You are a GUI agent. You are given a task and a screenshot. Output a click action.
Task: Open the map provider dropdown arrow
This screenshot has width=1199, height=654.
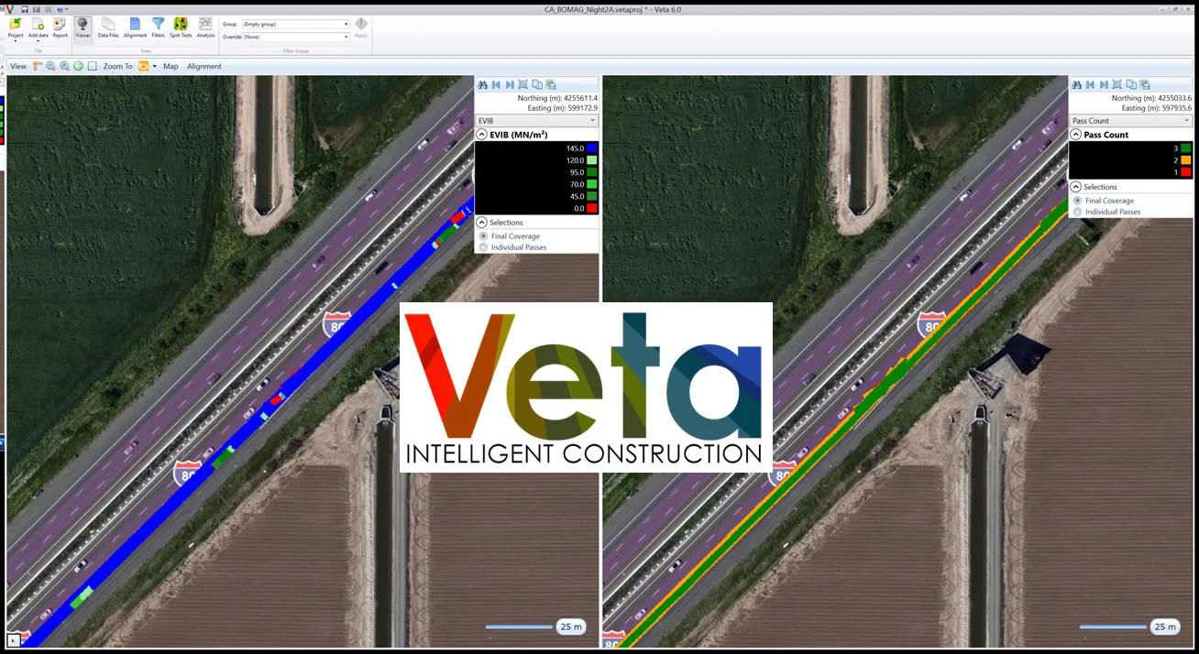[x=155, y=66]
